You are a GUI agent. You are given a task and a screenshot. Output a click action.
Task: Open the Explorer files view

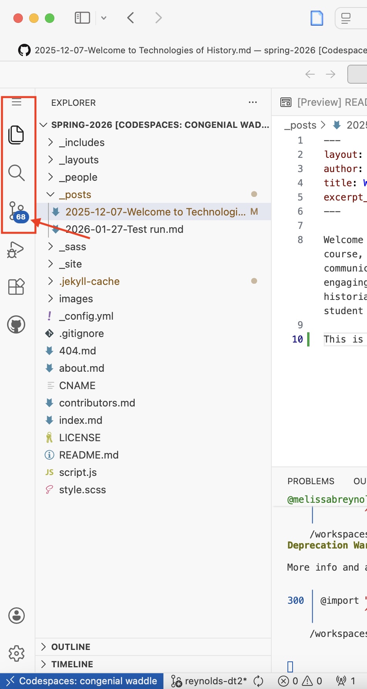[16, 135]
